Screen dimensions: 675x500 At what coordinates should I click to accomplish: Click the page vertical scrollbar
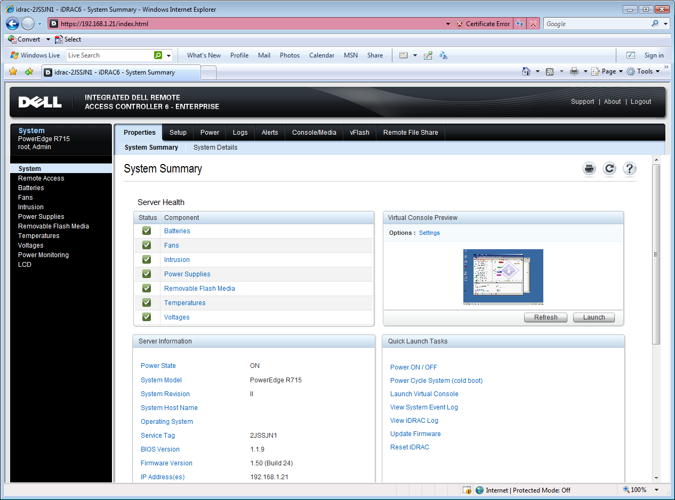tap(656, 254)
